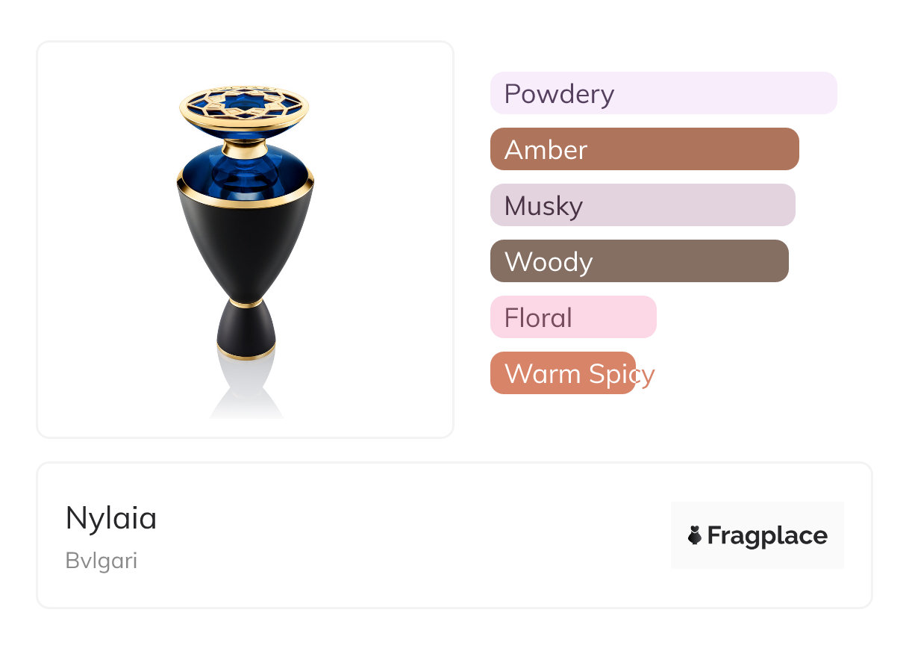This screenshot has width=909, height=645.
Task: Select the Powdery accord bar
Action: (663, 93)
